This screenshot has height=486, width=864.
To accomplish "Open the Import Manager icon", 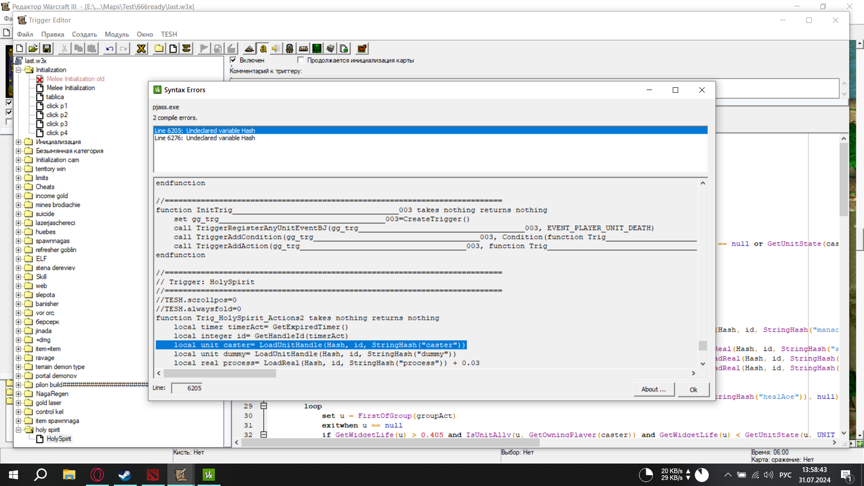I will (x=344, y=49).
